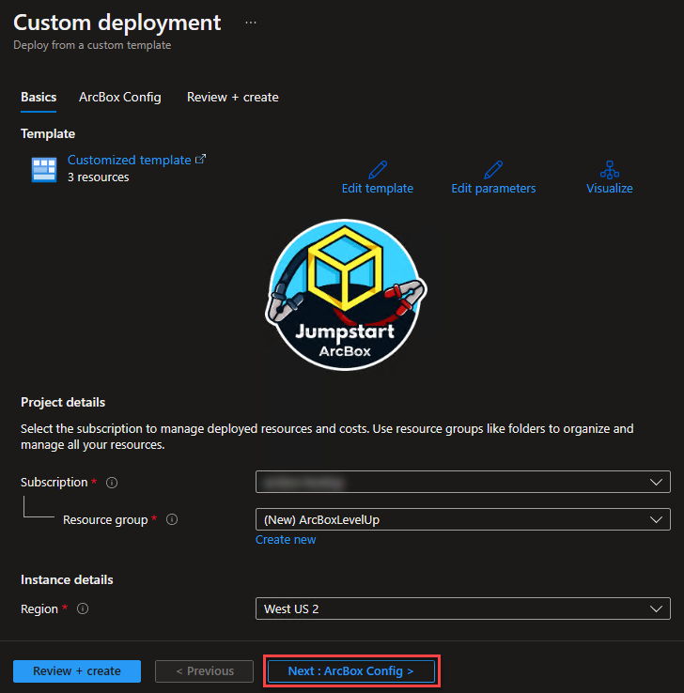Click the Visualize hierarchy icon

coord(610,170)
